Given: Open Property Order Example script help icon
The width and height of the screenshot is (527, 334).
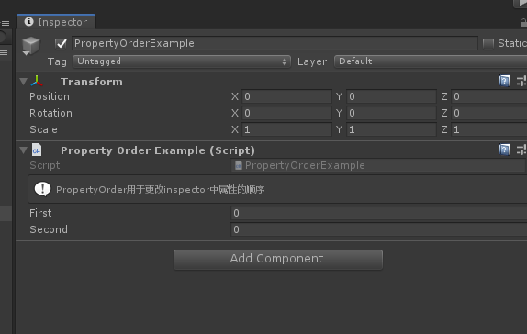Looking at the screenshot, I should coord(504,150).
